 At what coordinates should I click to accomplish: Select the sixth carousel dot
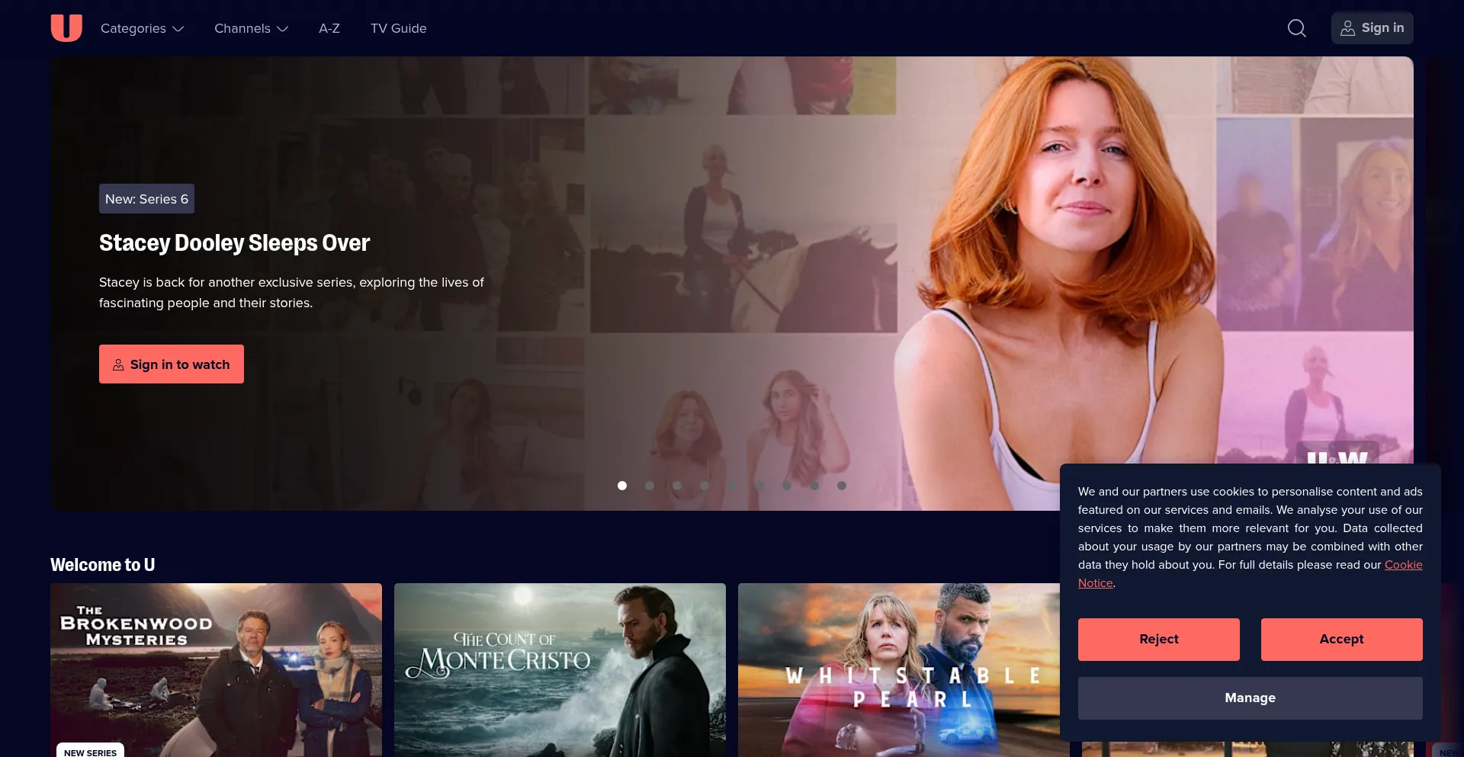tap(759, 486)
